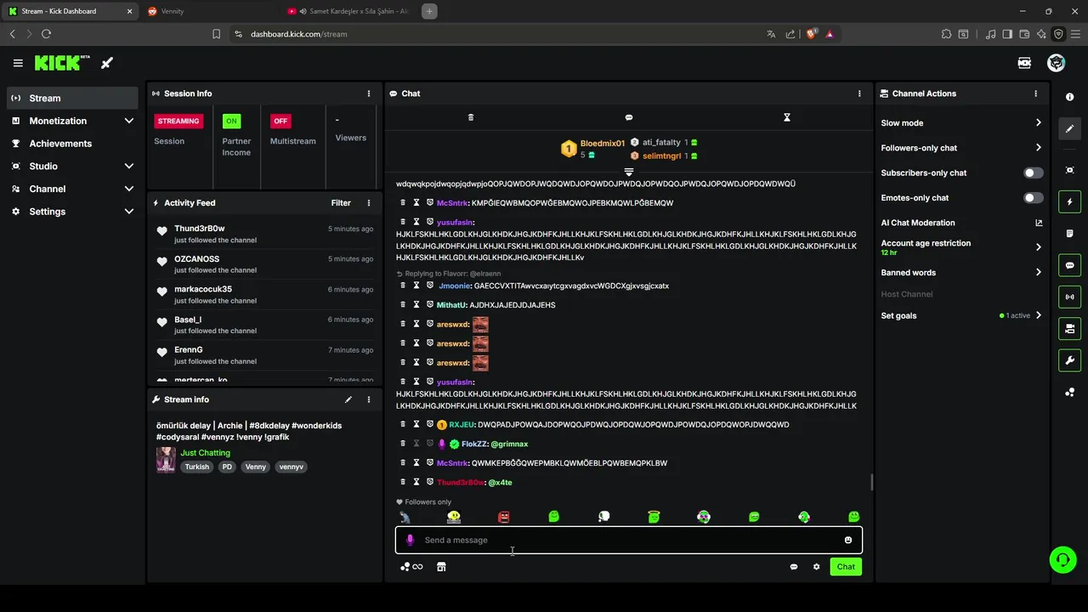
Task: Open AI Chat Moderation external link icon
Action: [x=1039, y=223]
